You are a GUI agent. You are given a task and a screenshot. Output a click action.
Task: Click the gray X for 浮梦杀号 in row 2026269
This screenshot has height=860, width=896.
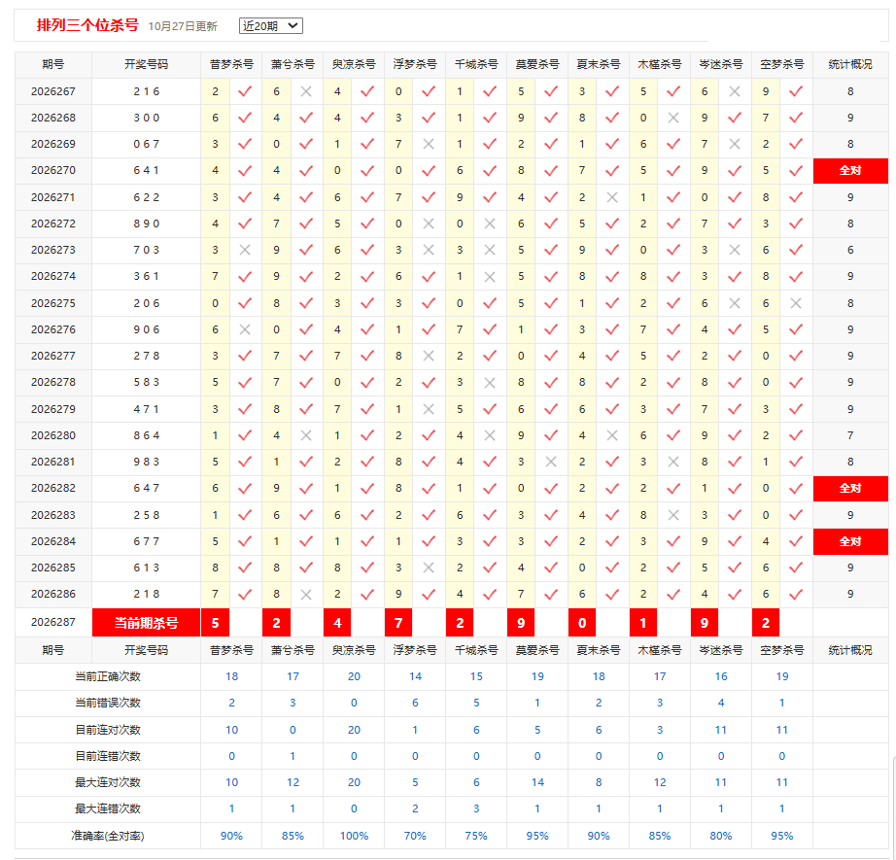pos(429,144)
